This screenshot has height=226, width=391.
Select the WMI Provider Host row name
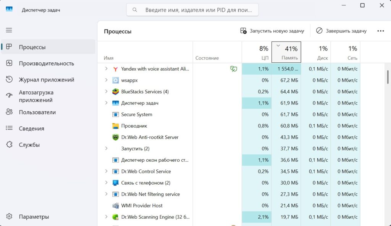[142, 205]
